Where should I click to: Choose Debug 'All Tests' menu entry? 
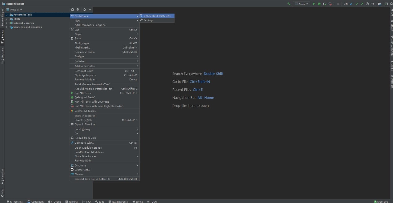105,97
